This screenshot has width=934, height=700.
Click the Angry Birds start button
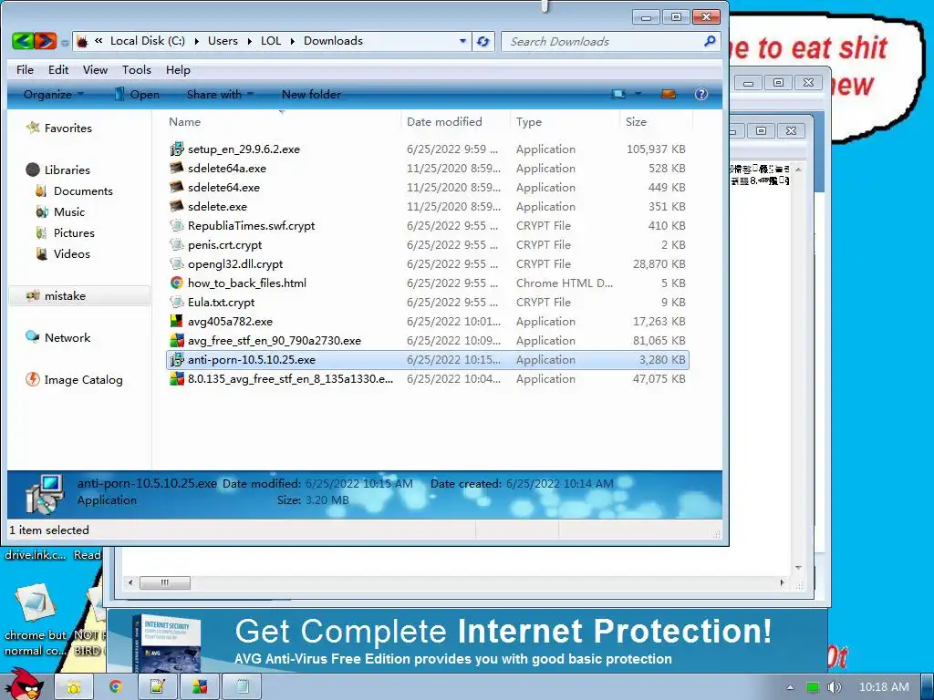(x=25, y=684)
